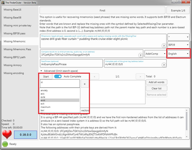Toggle the Auto Complete switch
This screenshot has height=150, width=192.
pos(58,76)
